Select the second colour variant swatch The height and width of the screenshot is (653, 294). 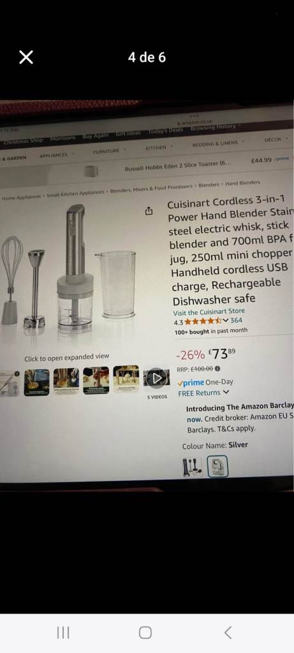coord(217,466)
